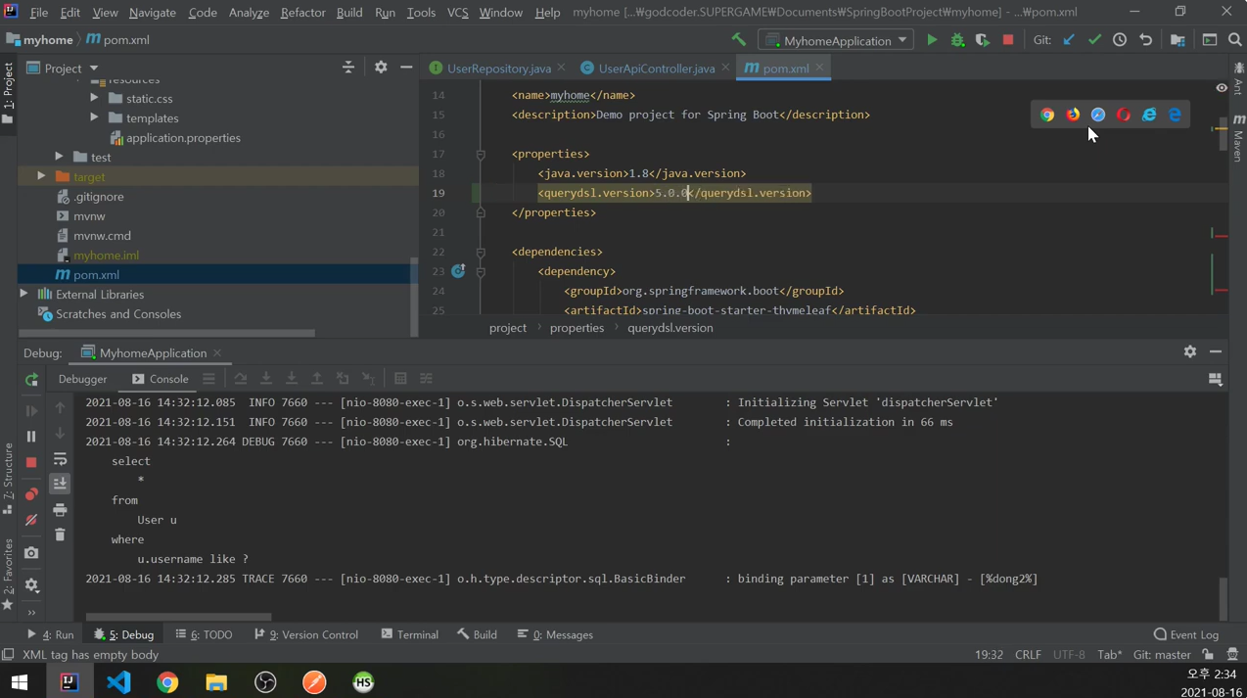Stop the app with the top toolbar stop icon
The image size is (1247, 698).
click(x=1008, y=40)
